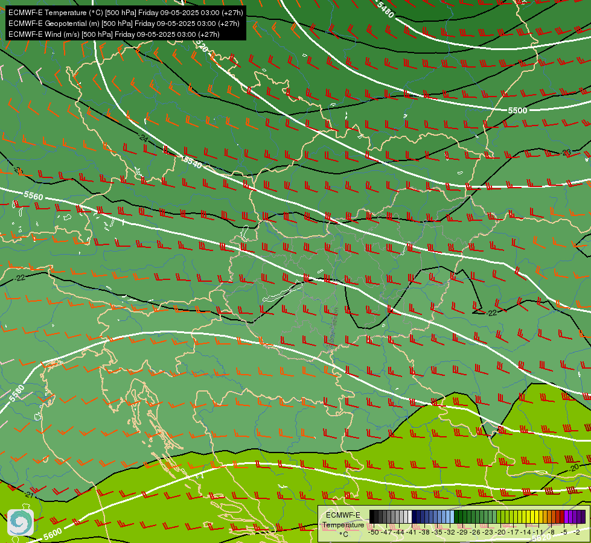This screenshot has width=591, height=543.
Task: Click the -29 value on the legend scale
Action: tap(462, 533)
